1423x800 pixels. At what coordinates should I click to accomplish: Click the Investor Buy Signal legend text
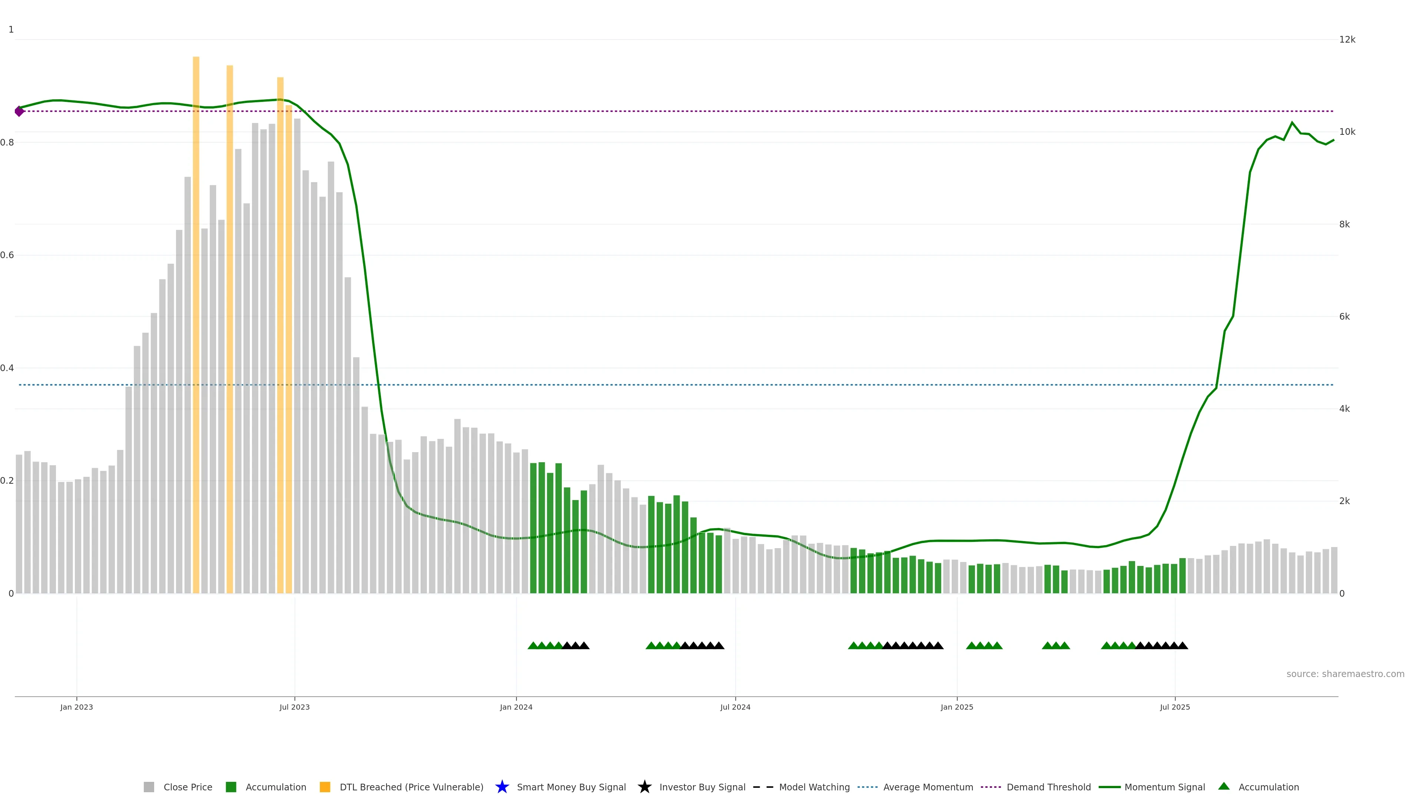[x=702, y=787]
